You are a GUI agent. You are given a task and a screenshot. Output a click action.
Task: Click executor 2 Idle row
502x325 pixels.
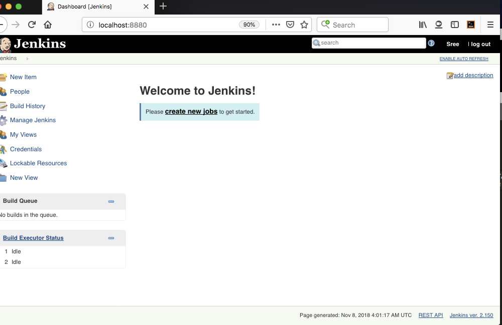(x=63, y=262)
